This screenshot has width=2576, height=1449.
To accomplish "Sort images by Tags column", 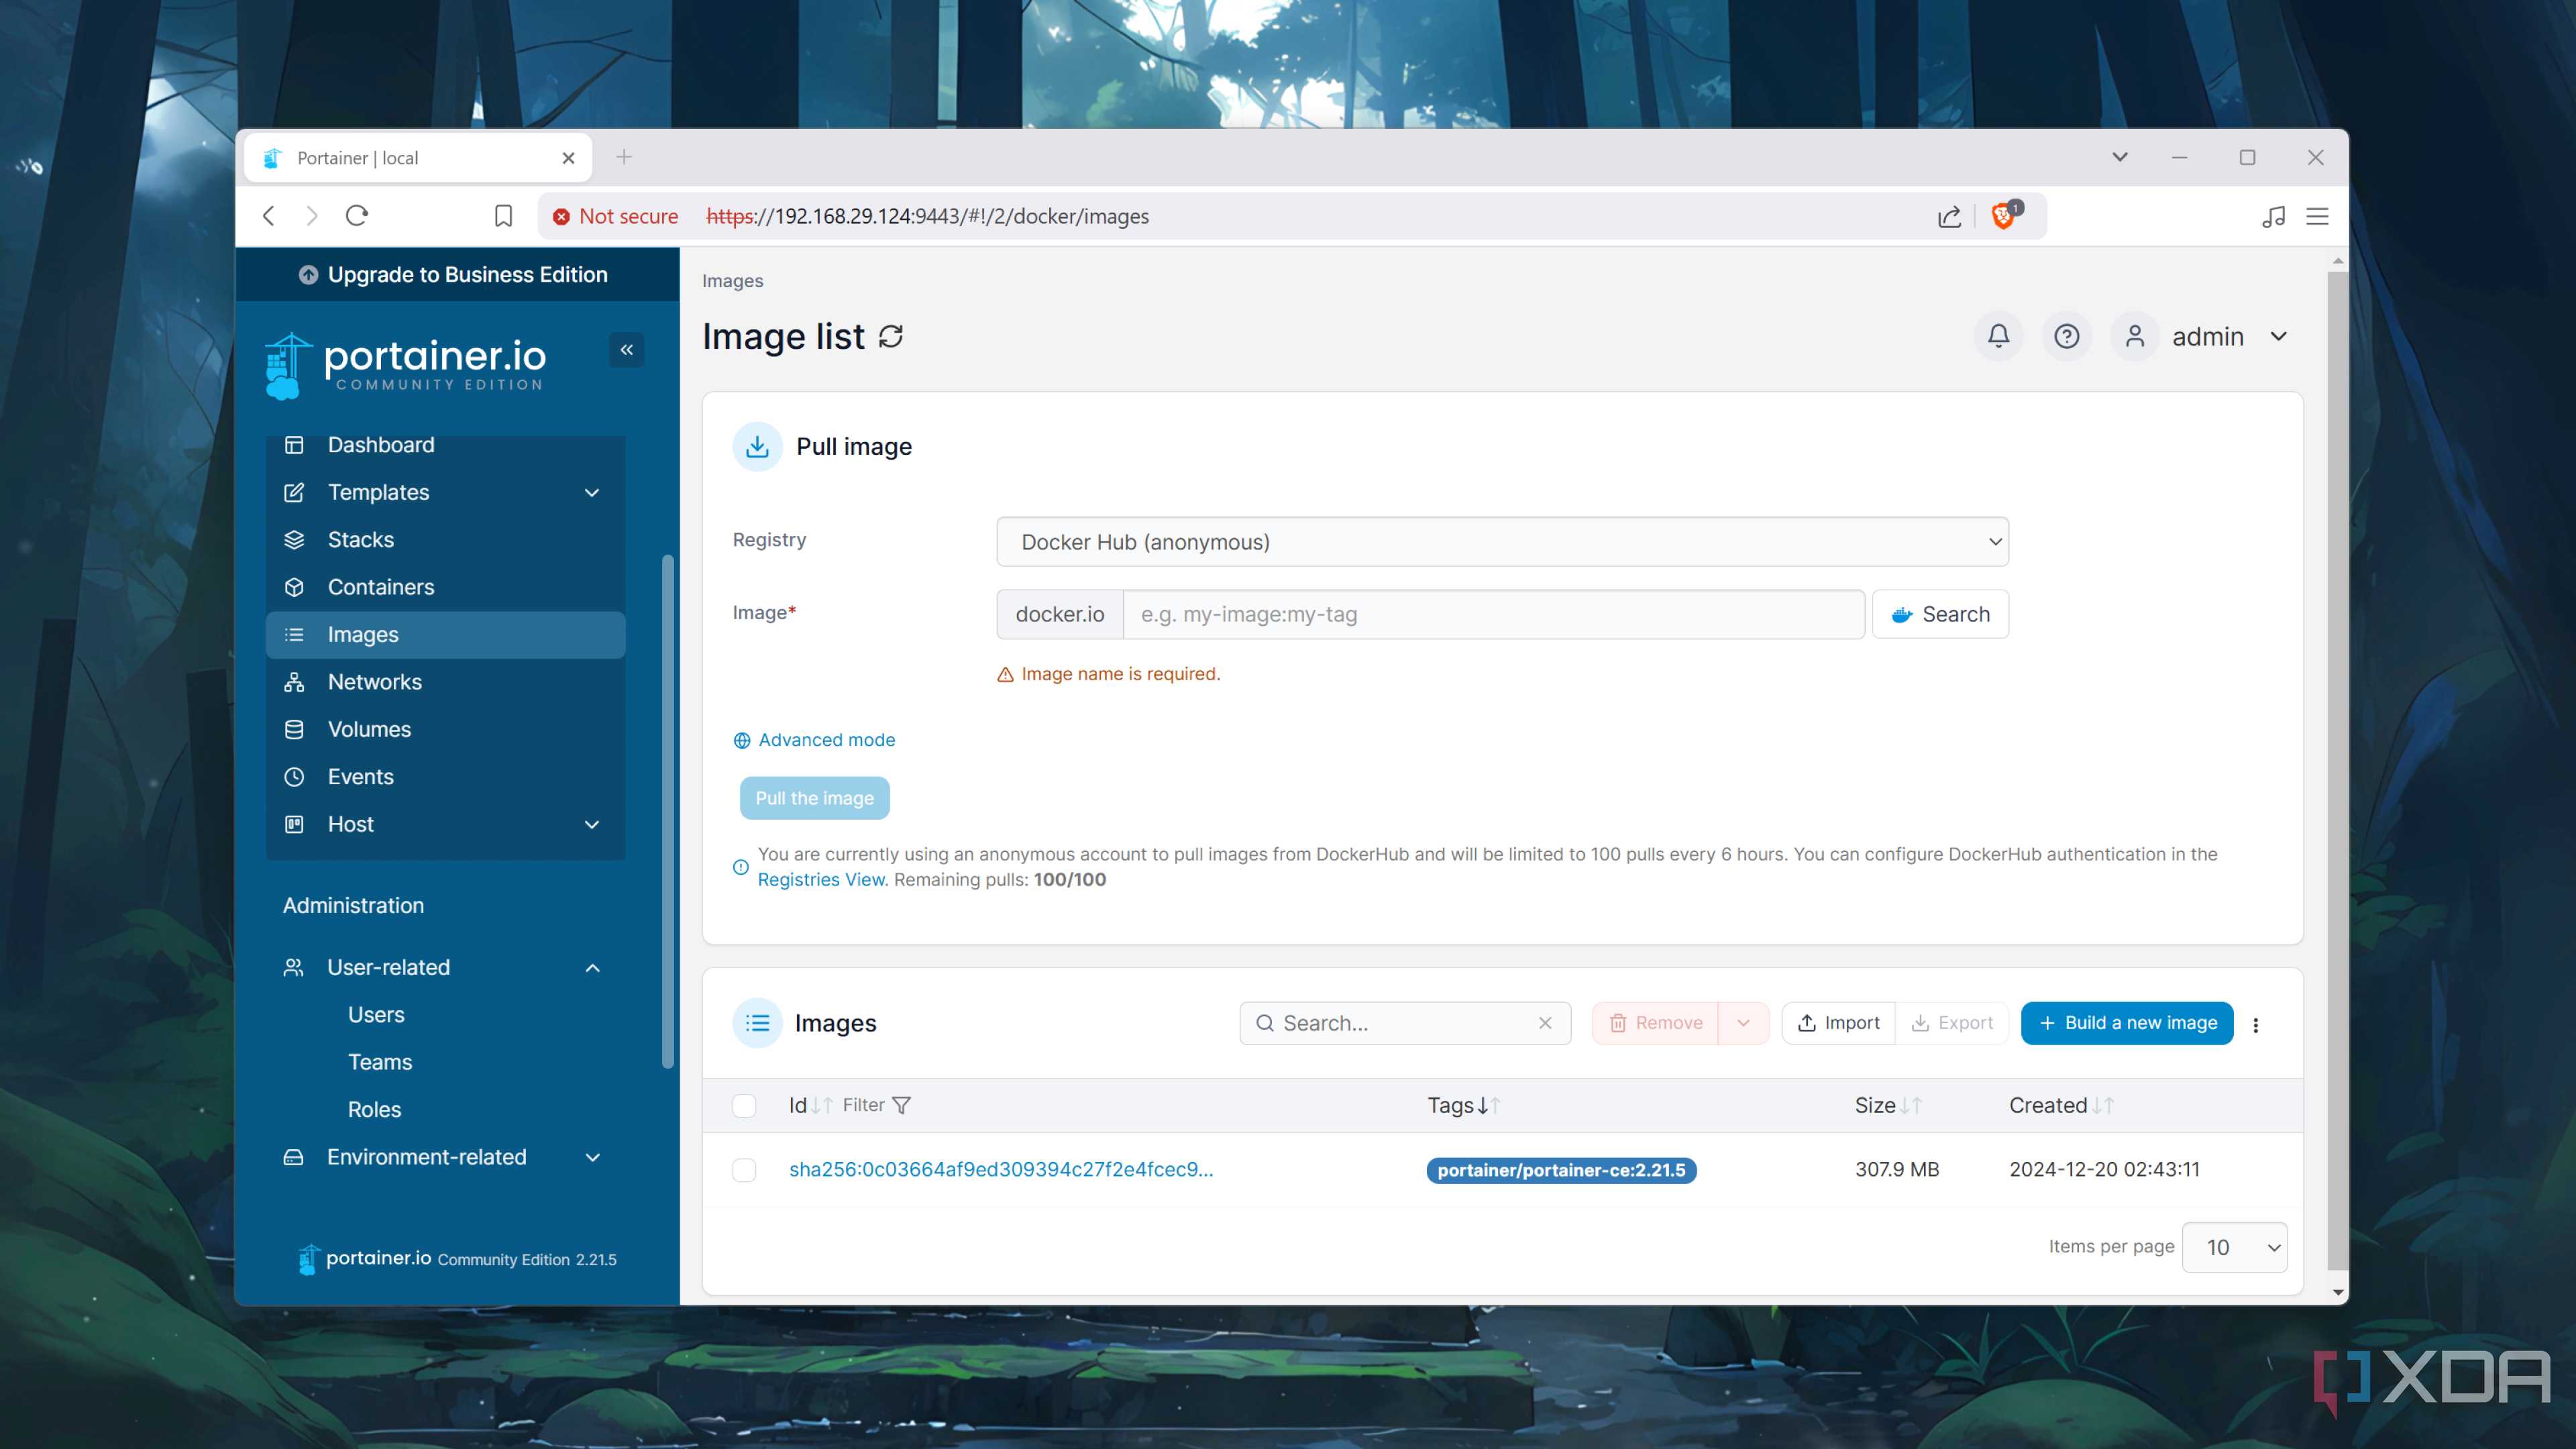I will (x=1463, y=1105).
